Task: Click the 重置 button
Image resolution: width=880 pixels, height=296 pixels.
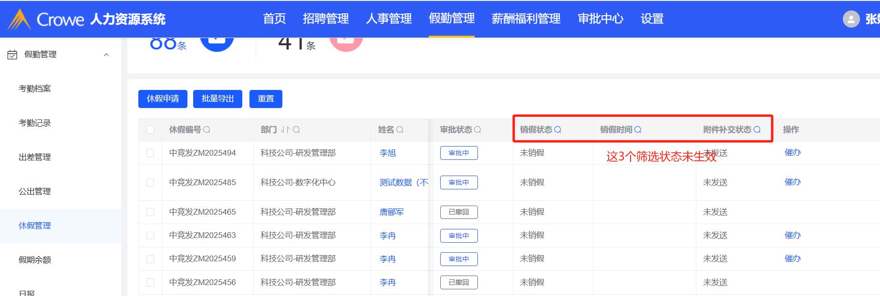Action: click(266, 99)
